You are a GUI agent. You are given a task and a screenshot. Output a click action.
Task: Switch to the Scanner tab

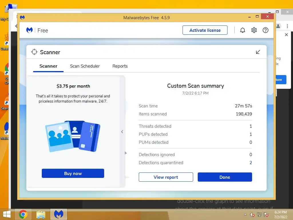pos(48,66)
